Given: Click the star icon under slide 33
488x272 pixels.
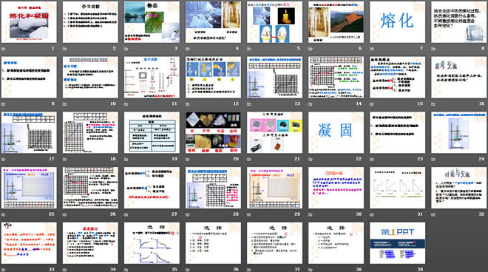Looking at the screenshot, I should click(x=4, y=270).
